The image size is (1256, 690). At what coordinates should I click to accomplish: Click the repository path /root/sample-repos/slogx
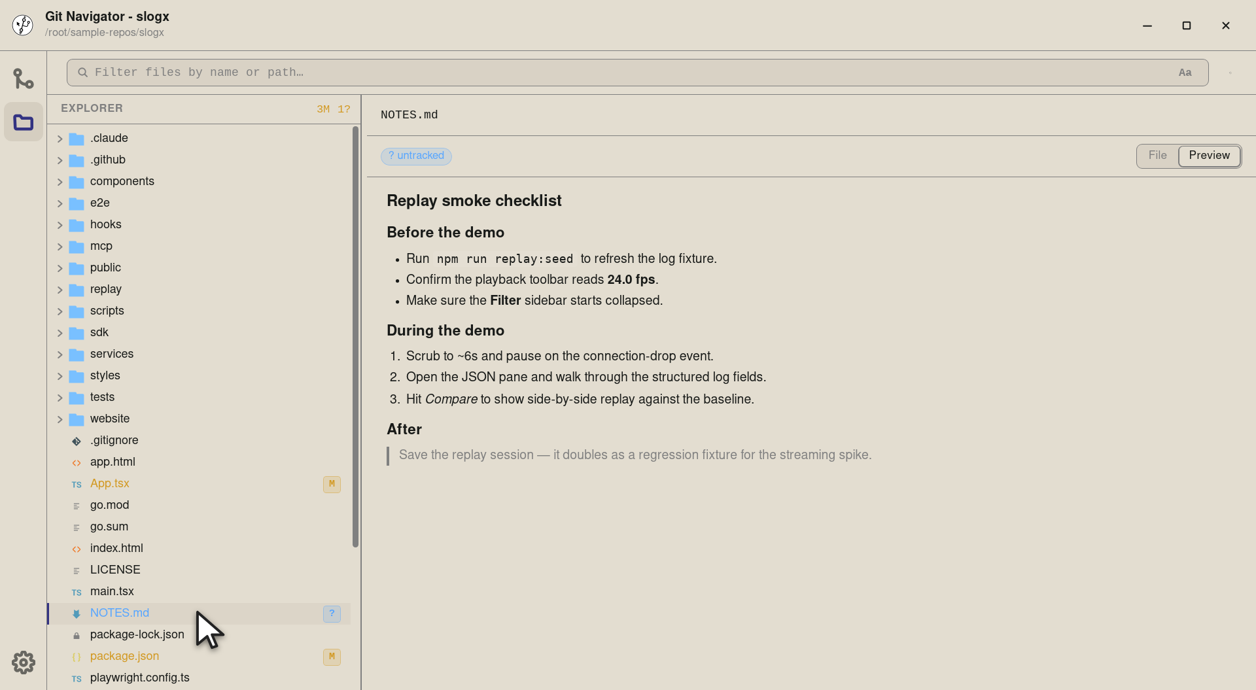[x=105, y=33]
